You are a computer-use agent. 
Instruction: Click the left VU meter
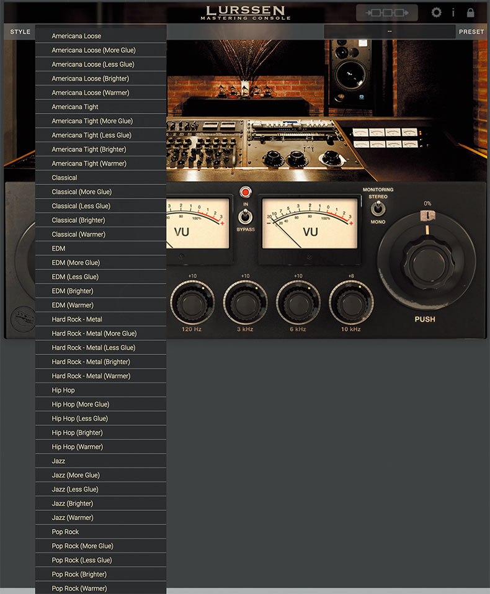tap(197, 223)
